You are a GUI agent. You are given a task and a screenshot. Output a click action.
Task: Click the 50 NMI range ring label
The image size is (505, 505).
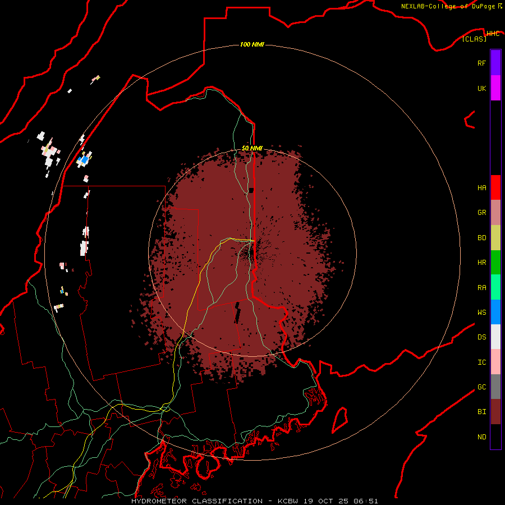click(x=252, y=148)
